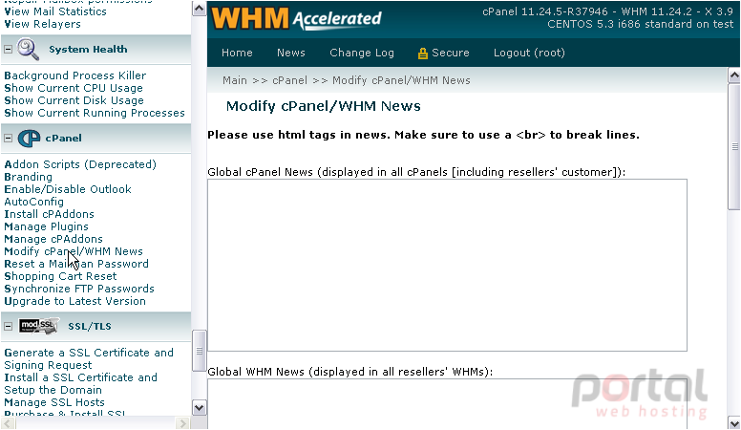Open the Change Log menu item

pyautogui.click(x=362, y=53)
